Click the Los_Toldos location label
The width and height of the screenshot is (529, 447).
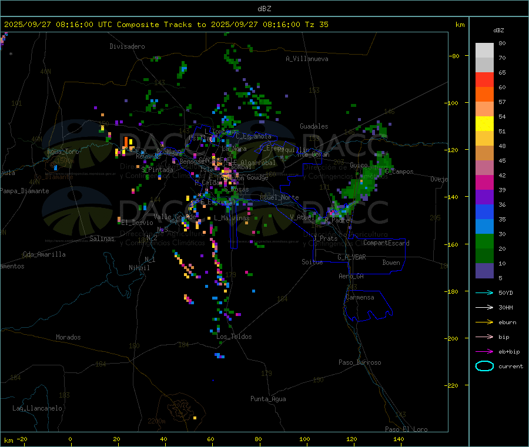click(234, 337)
